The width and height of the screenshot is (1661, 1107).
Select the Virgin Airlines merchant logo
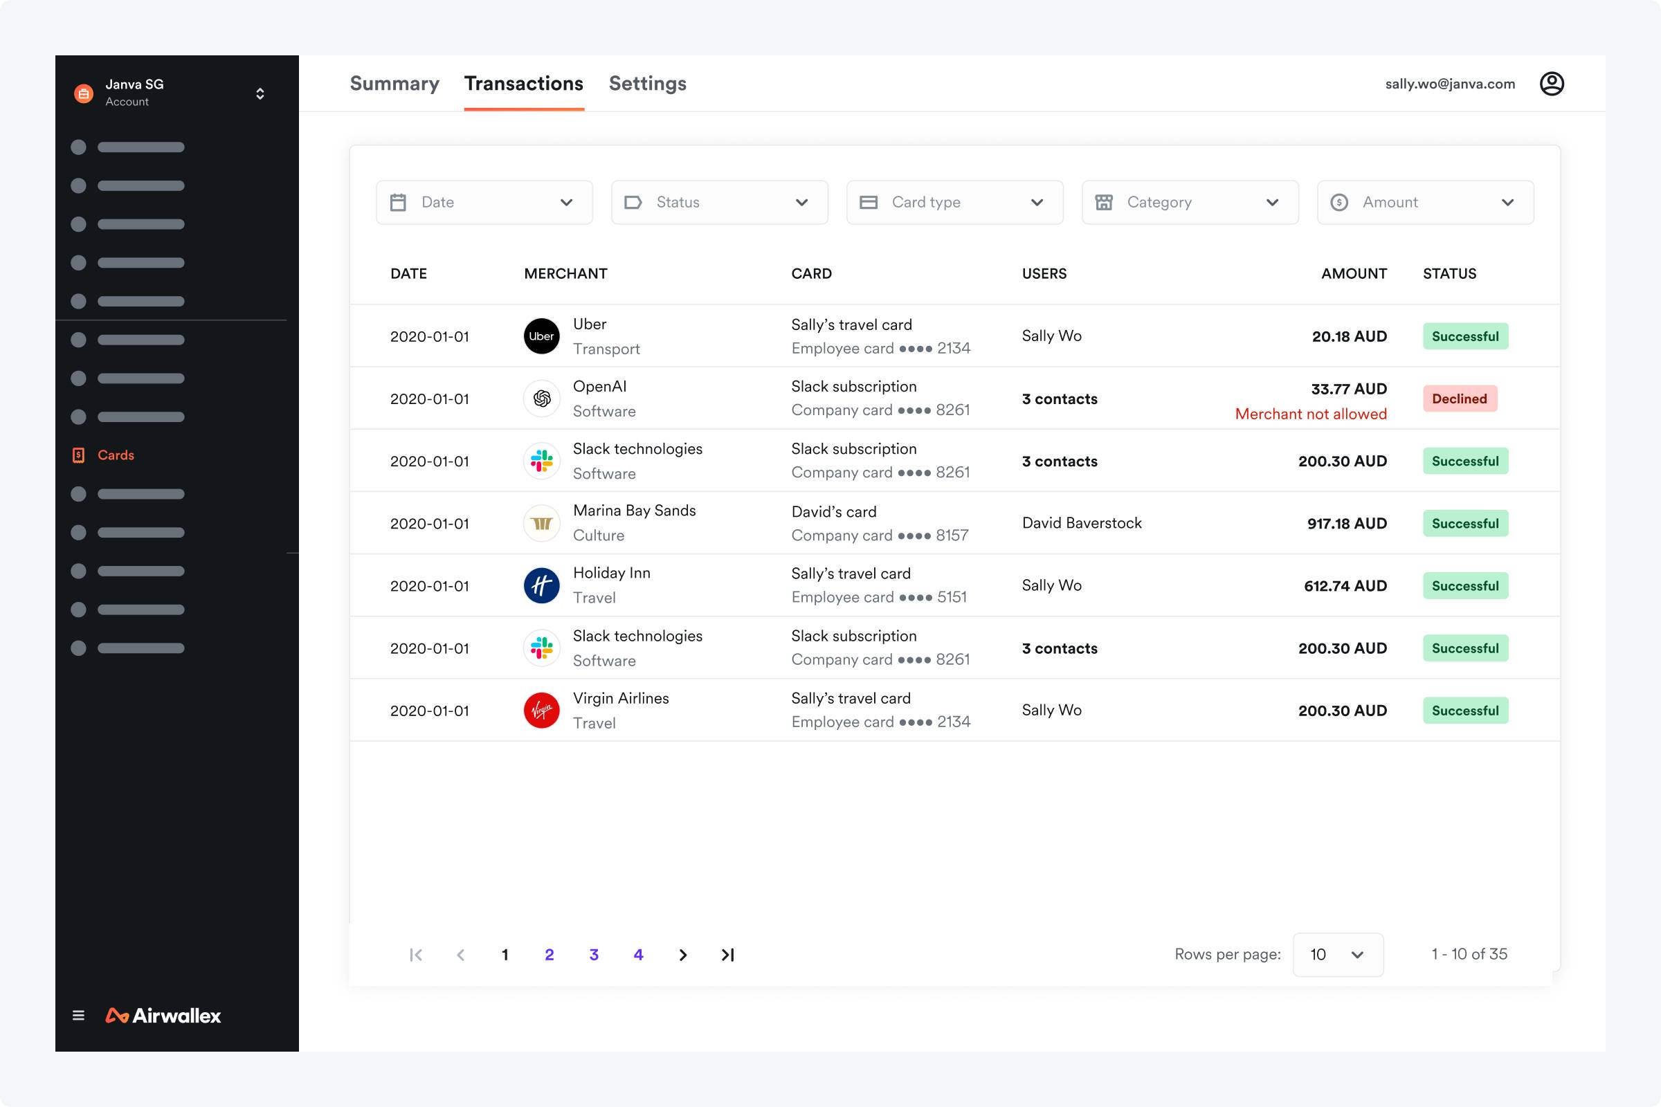tap(541, 710)
